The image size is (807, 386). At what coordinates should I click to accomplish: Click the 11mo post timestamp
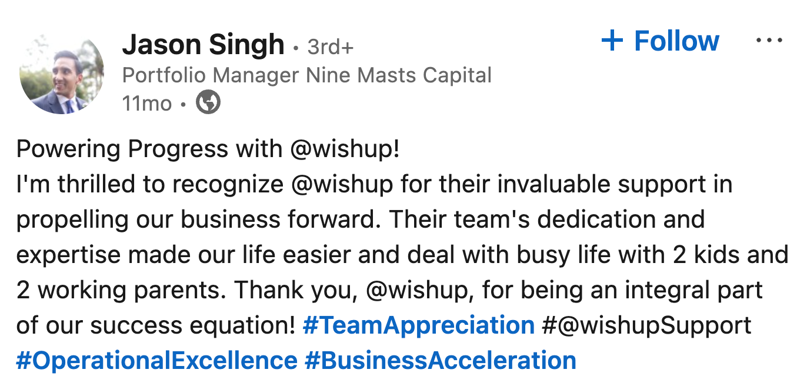(147, 104)
